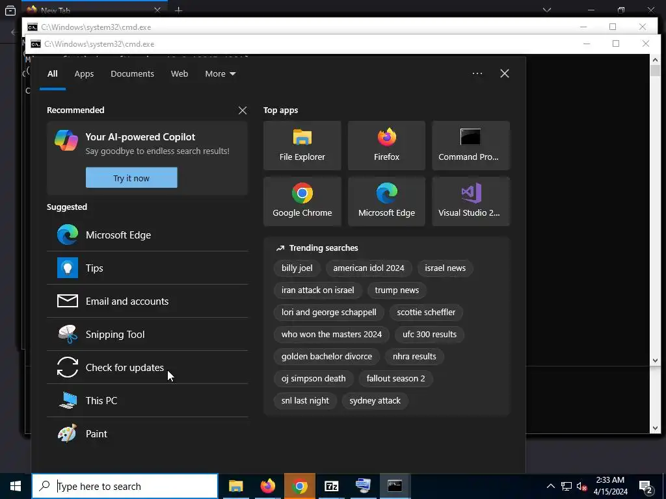The height and width of the screenshot is (499, 666).
Task: Click cmd window lower scrollbar down arrow
Action: (654, 428)
